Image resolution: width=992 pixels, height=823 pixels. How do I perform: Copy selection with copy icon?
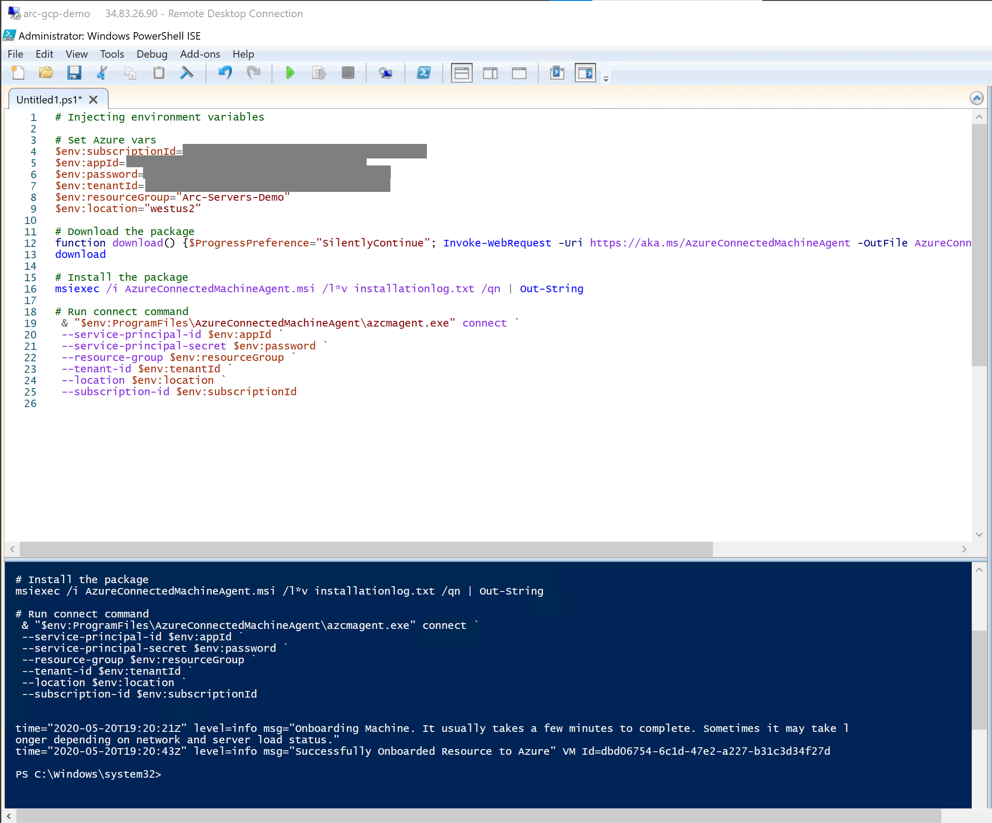coord(130,73)
